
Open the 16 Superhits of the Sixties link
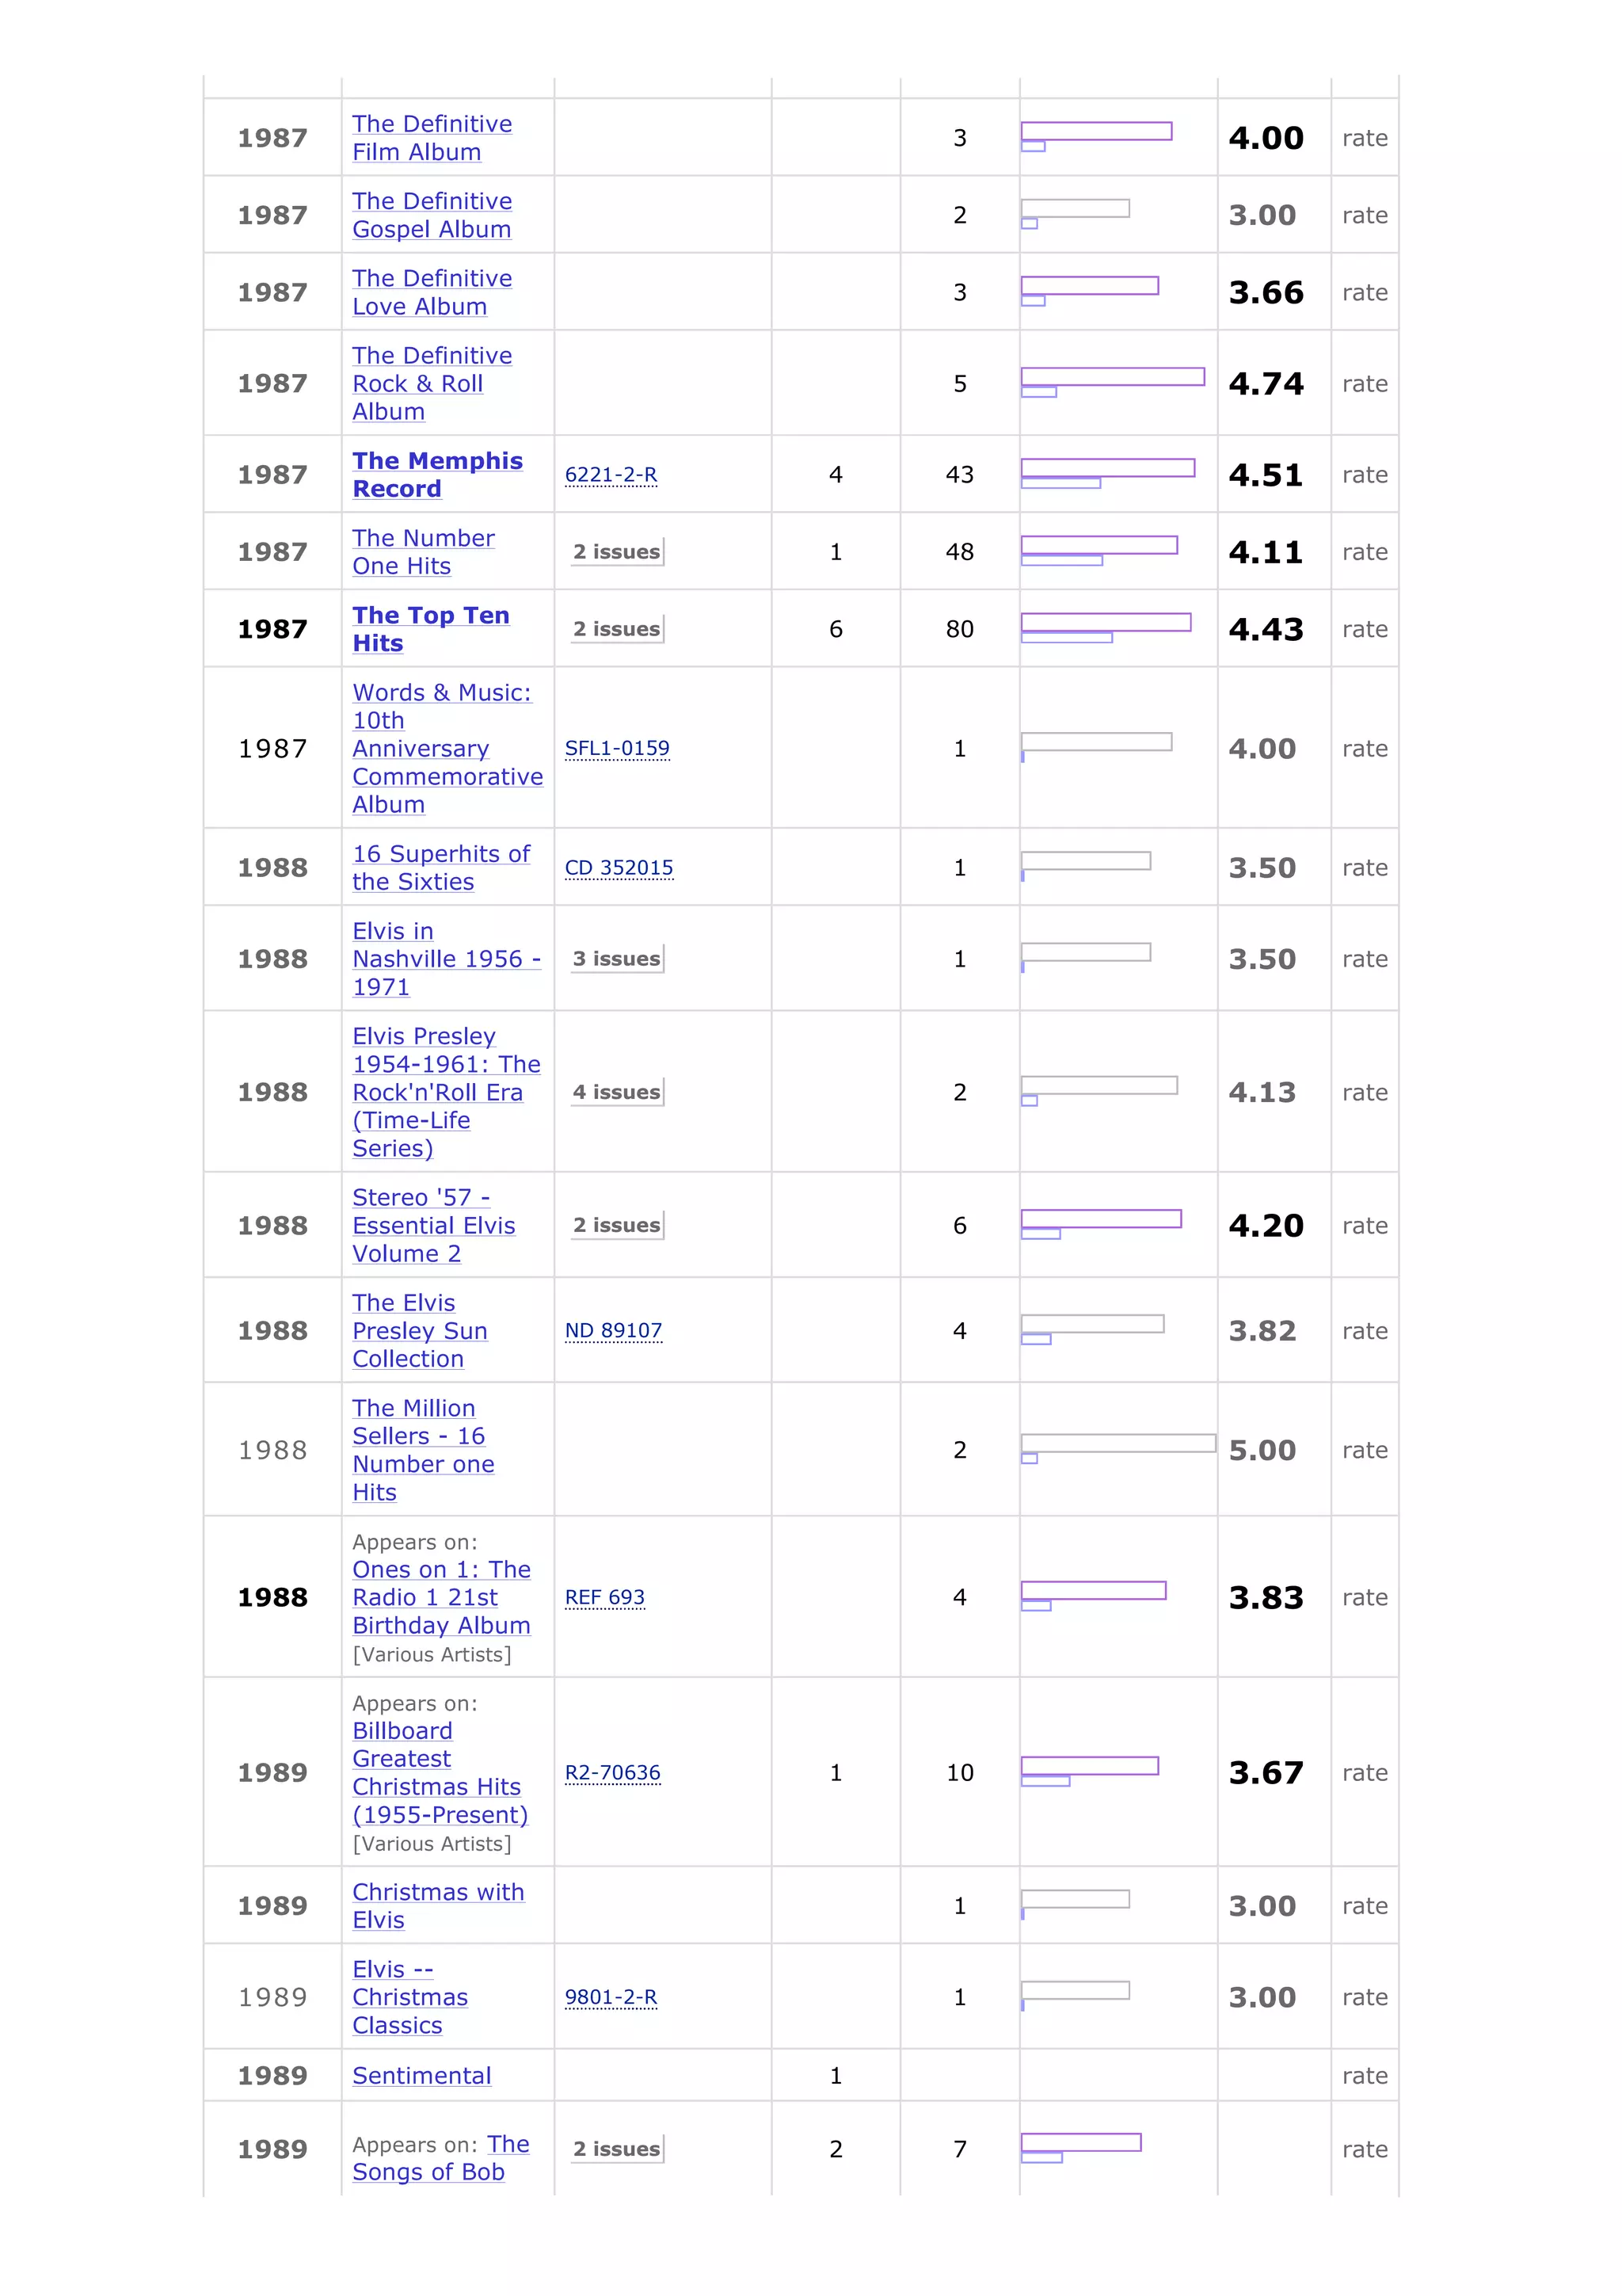(x=440, y=868)
